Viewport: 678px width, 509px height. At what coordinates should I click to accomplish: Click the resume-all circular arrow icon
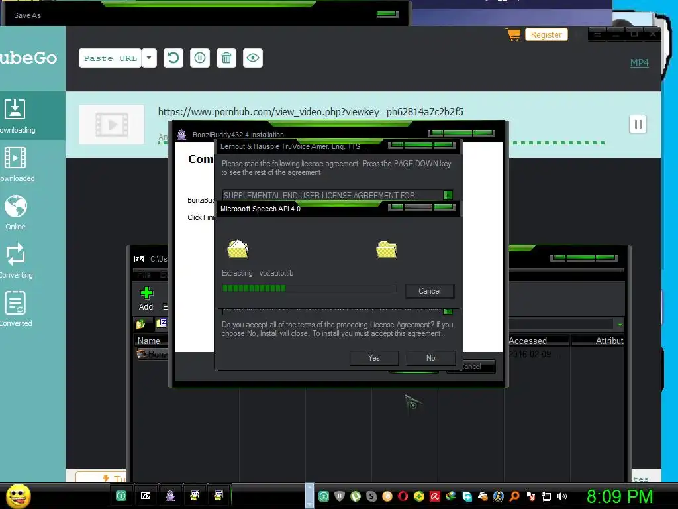pyautogui.click(x=173, y=58)
